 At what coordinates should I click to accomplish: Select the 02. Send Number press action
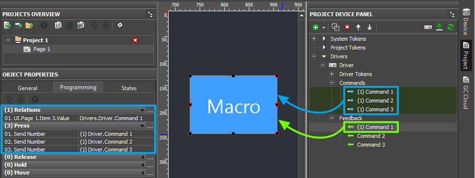tap(40, 141)
